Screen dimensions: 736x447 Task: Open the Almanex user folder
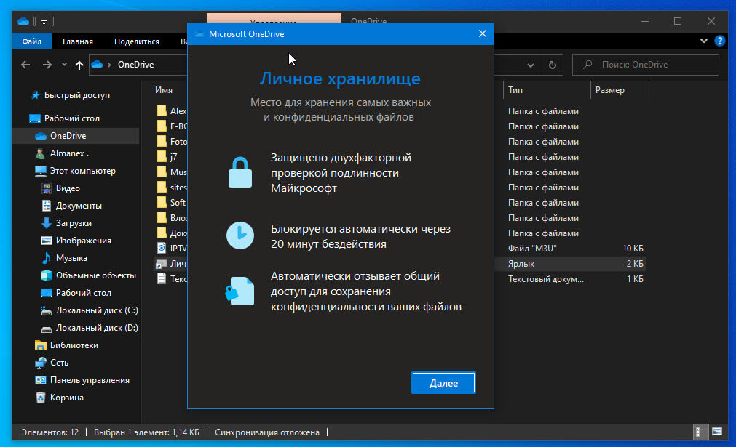click(x=69, y=153)
